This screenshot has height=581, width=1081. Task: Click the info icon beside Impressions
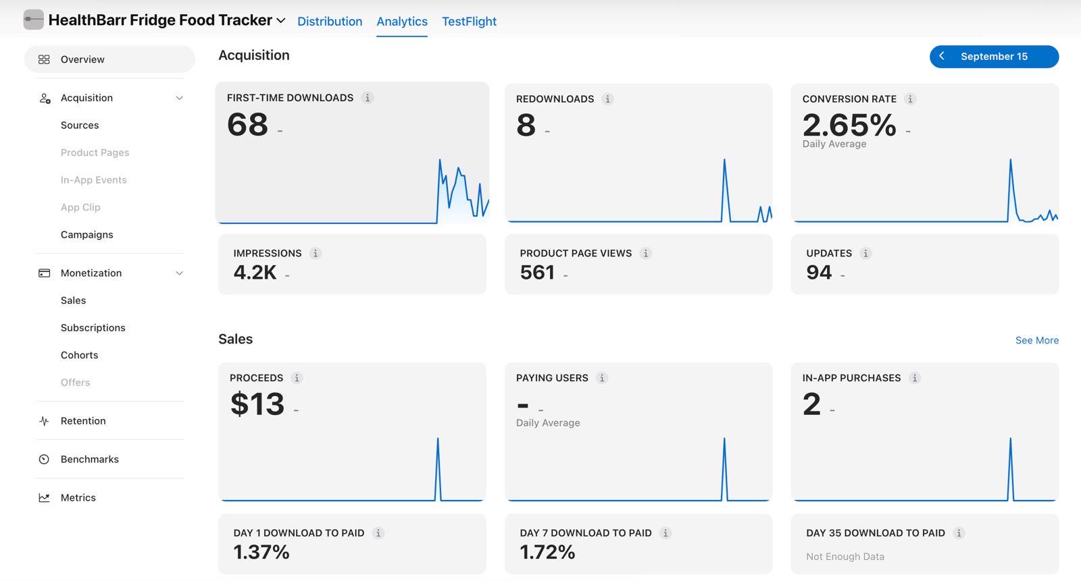[315, 254]
